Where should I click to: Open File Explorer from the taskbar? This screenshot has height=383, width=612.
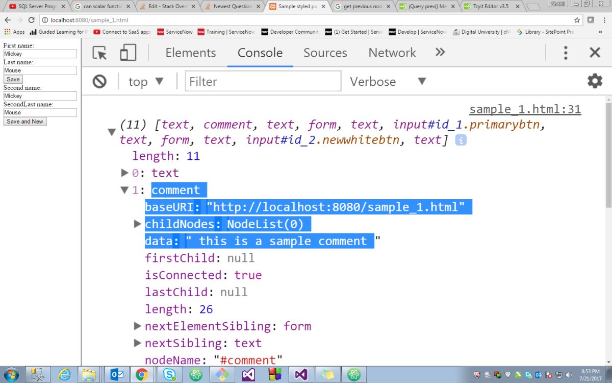pos(89,374)
